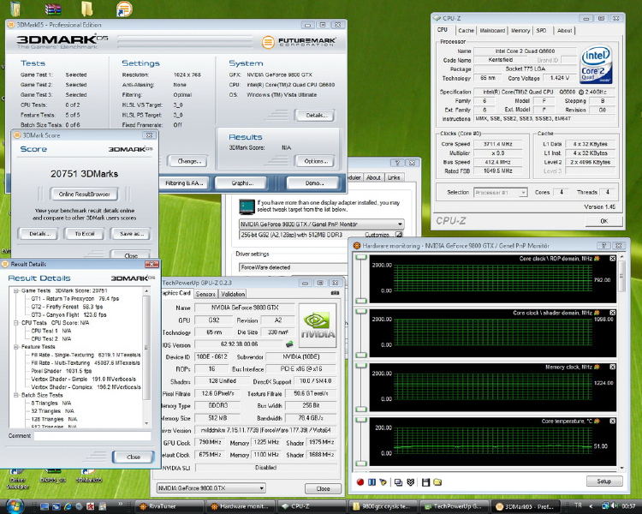Click the setup icon beside Core clock ROP domain graph
Image resolution: width=642 pixels, height=514 pixels.
pos(597,259)
